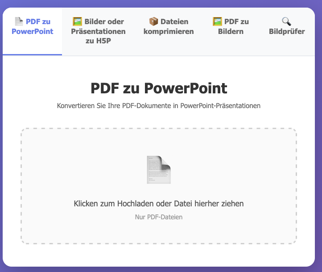The width and height of the screenshot is (322, 272).
Task: Click the magnifying glass icon above Bildprüfer
Action: click(287, 21)
